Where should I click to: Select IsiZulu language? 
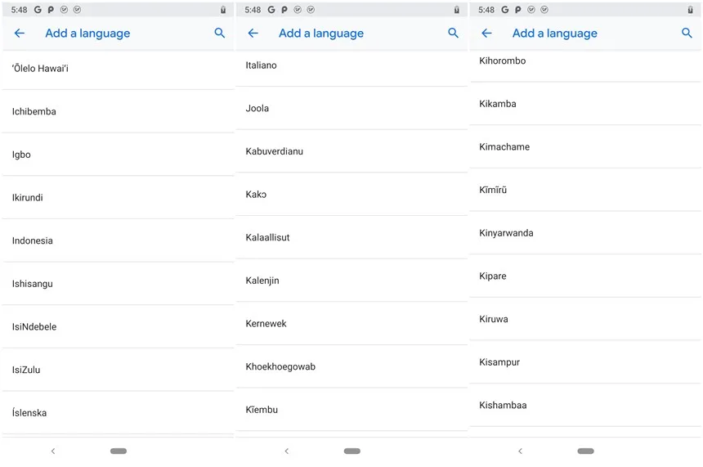(119, 370)
